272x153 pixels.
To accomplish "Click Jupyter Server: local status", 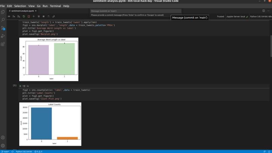I will click(237, 17).
